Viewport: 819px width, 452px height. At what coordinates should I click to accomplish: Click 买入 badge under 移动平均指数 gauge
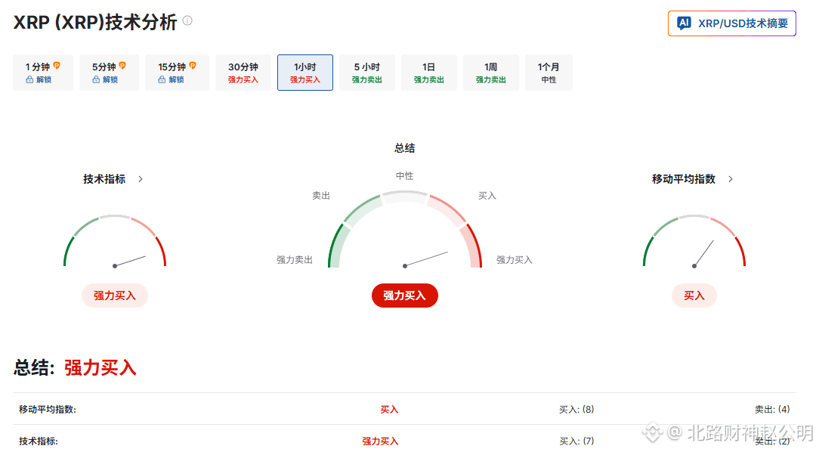(694, 296)
